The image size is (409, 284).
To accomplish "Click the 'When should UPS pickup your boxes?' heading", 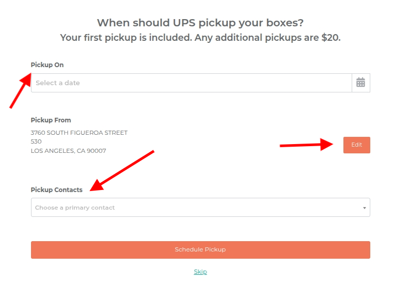I will pyautogui.click(x=200, y=23).
